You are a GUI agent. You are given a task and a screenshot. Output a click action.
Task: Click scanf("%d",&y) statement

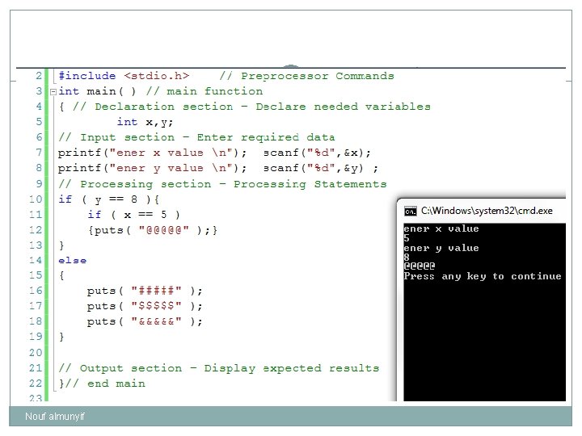click(x=321, y=168)
